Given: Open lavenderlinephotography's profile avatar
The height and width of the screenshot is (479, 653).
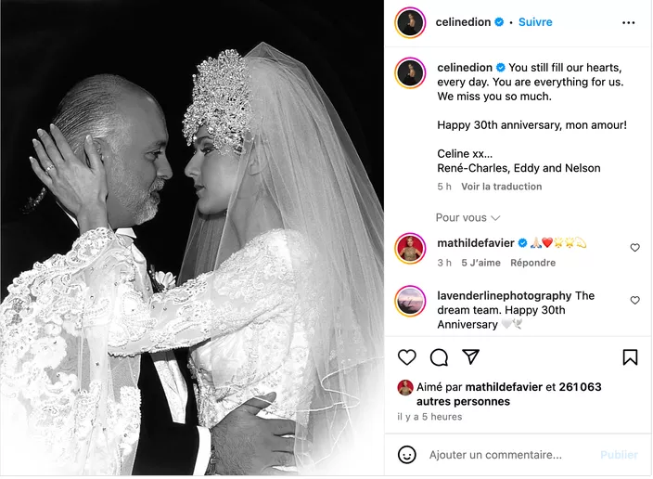Looking at the screenshot, I should [410, 301].
